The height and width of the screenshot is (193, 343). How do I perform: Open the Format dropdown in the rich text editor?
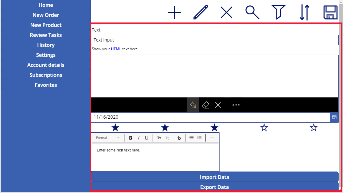click(x=108, y=138)
